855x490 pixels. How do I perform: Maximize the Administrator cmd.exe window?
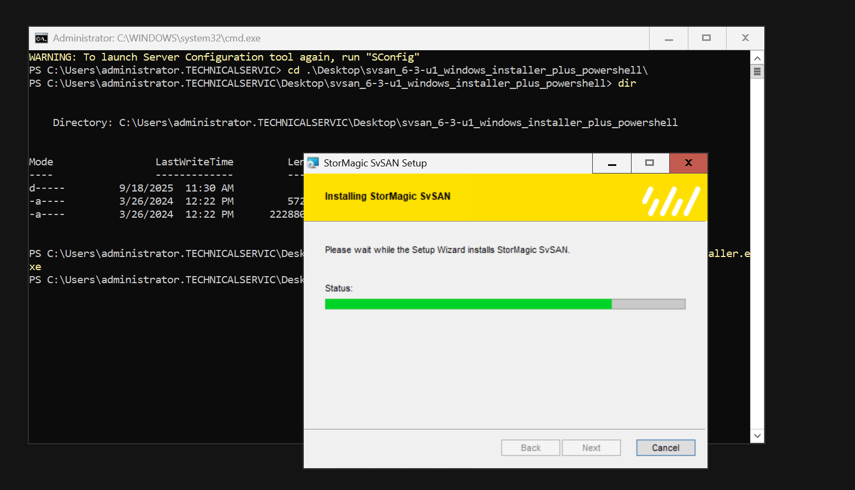coord(706,38)
